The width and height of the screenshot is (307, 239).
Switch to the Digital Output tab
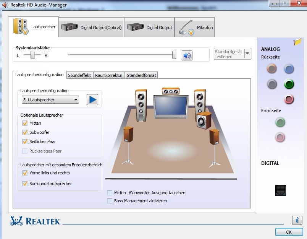click(x=149, y=28)
